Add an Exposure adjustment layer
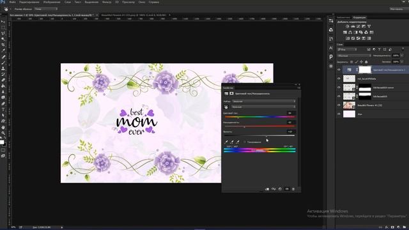 (x=364, y=26)
